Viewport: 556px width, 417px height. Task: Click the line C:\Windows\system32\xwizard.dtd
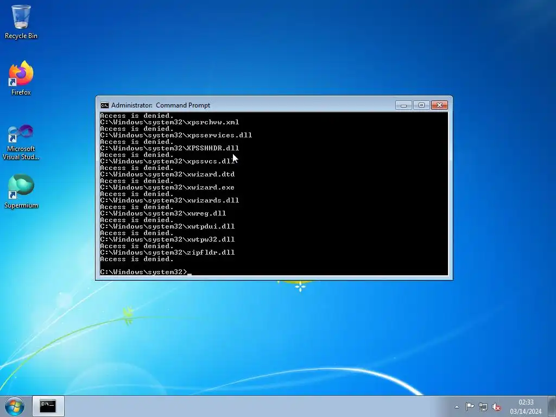167,174
